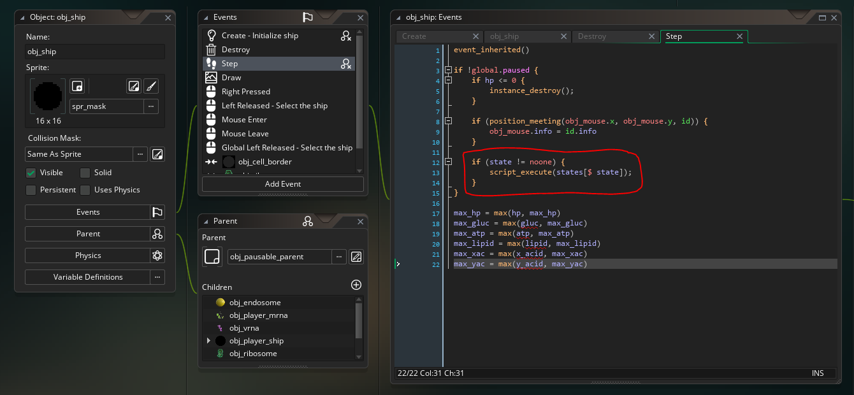Click the Events list scroll-down arrow
The image size is (854, 395).
(x=359, y=169)
